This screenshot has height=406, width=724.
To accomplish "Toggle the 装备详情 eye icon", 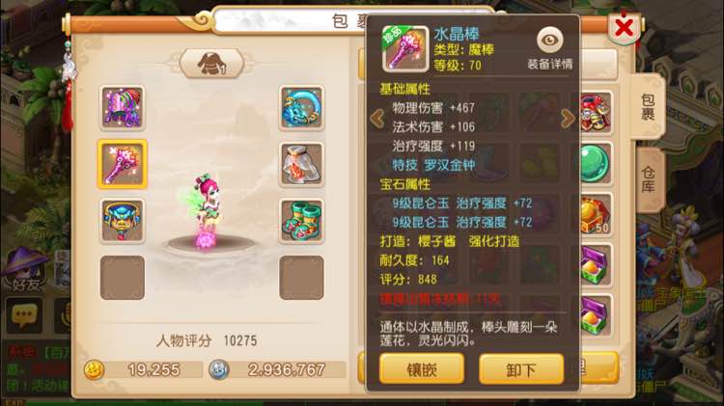I will coord(549,41).
